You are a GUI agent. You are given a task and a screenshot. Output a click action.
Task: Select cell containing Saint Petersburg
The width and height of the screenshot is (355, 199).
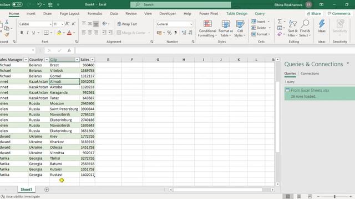pos(64,109)
